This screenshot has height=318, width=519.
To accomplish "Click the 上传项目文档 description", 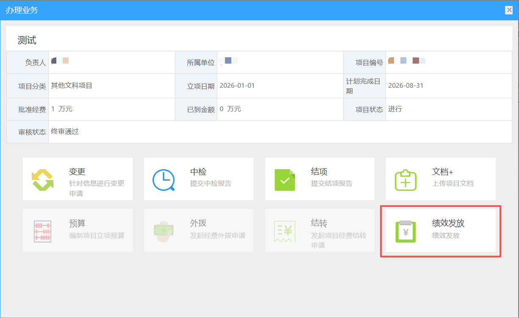I will [x=453, y=184].
